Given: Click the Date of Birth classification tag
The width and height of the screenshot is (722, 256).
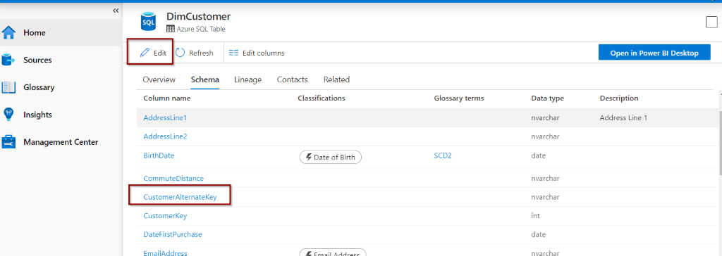Looking at the screenshot, I should pyautogui.click(x=331, y=157).
